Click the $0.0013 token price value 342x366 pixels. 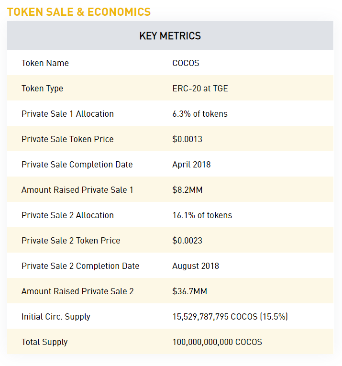pos(188,139)
